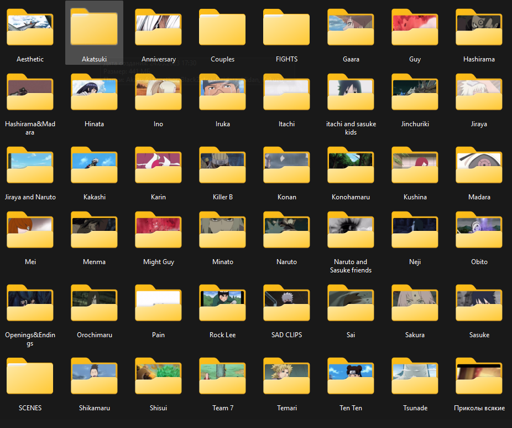Select the Kakashi folder icon
This screenshot has height=428, width=512.
pyautogui.click(x=94, y=165)
